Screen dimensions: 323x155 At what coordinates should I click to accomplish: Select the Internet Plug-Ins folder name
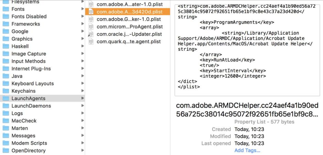pos(31,69)
